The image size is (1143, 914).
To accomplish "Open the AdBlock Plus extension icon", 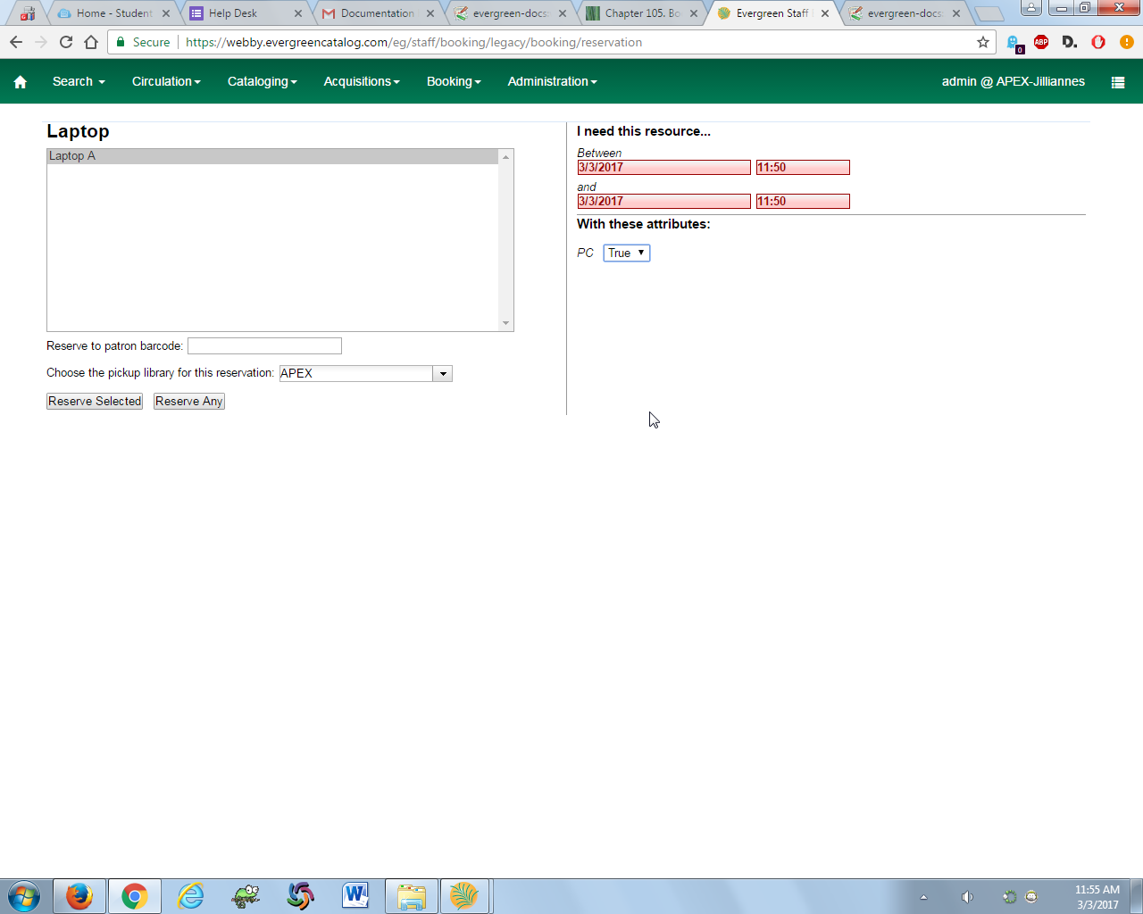I will [x=1041, y=42].
